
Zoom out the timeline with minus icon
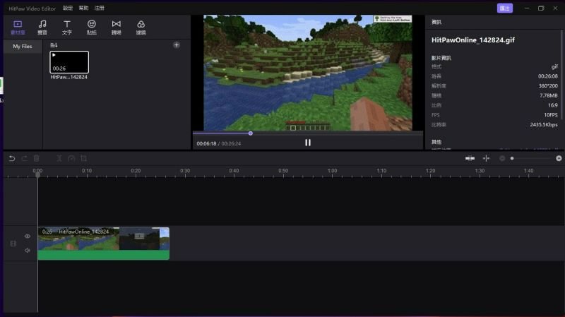(x=502, y=158)
